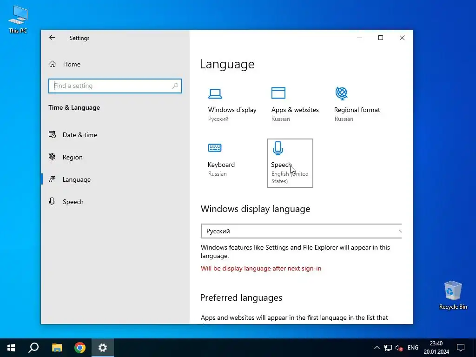Click the Regional format label text
Viewport: 476px width, 357px height.
tap(357, 110)
